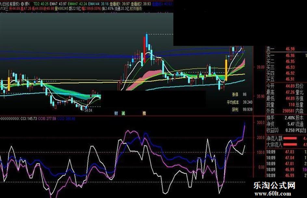Click the 买五 bid price 46.91
This screenshot has width=307, height=198.
[290, 79]
